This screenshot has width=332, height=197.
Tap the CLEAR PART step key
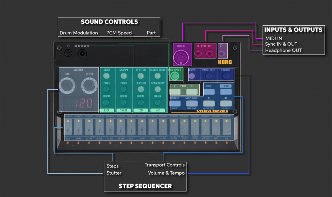point(216,127)
